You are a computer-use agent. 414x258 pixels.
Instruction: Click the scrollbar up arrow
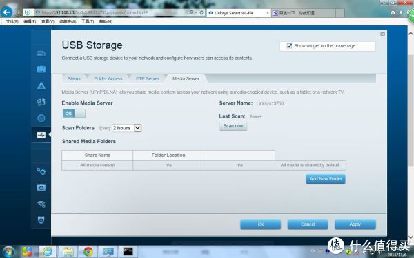411,34
